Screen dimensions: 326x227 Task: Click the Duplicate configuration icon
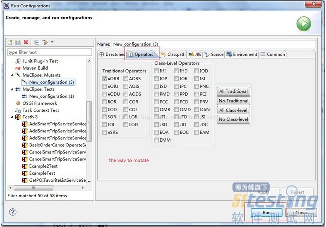click(18, 42)
